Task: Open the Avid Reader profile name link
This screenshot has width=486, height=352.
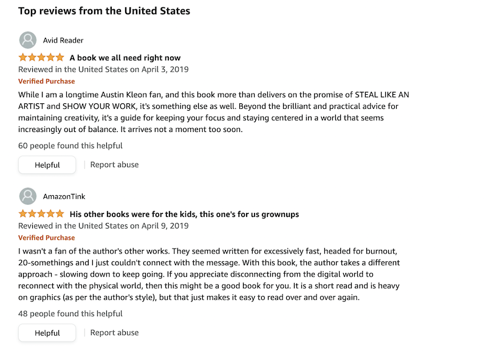Action: pyautogui.click(x=63, y=40)
